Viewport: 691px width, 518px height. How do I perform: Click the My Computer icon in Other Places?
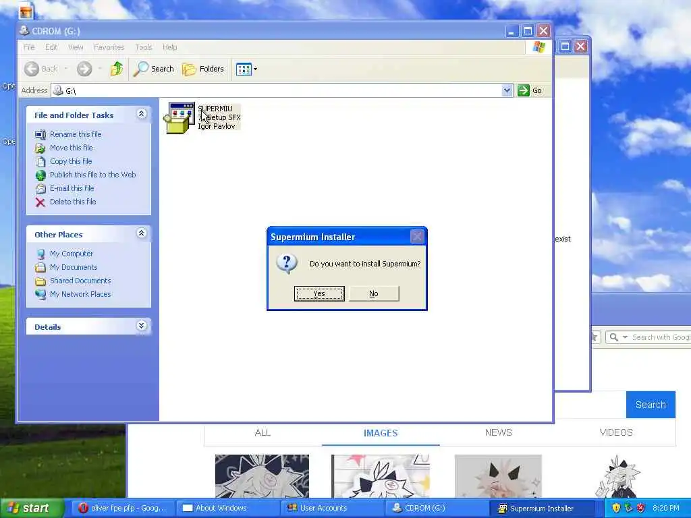pyautogui.click(x=40, y=254)
